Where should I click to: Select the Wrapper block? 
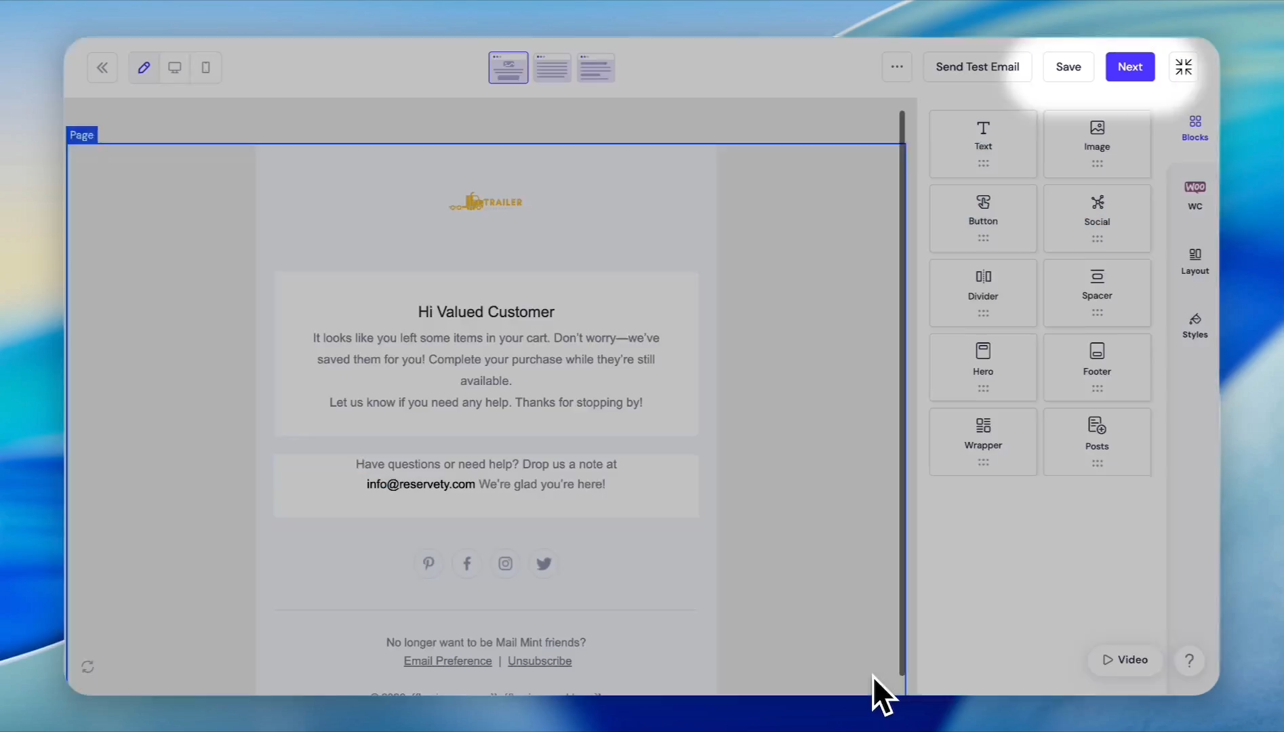tap(983, 443)
